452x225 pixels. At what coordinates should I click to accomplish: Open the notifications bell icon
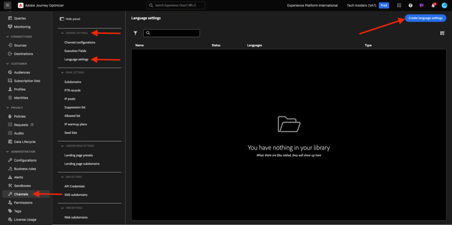tap(433, 5)
